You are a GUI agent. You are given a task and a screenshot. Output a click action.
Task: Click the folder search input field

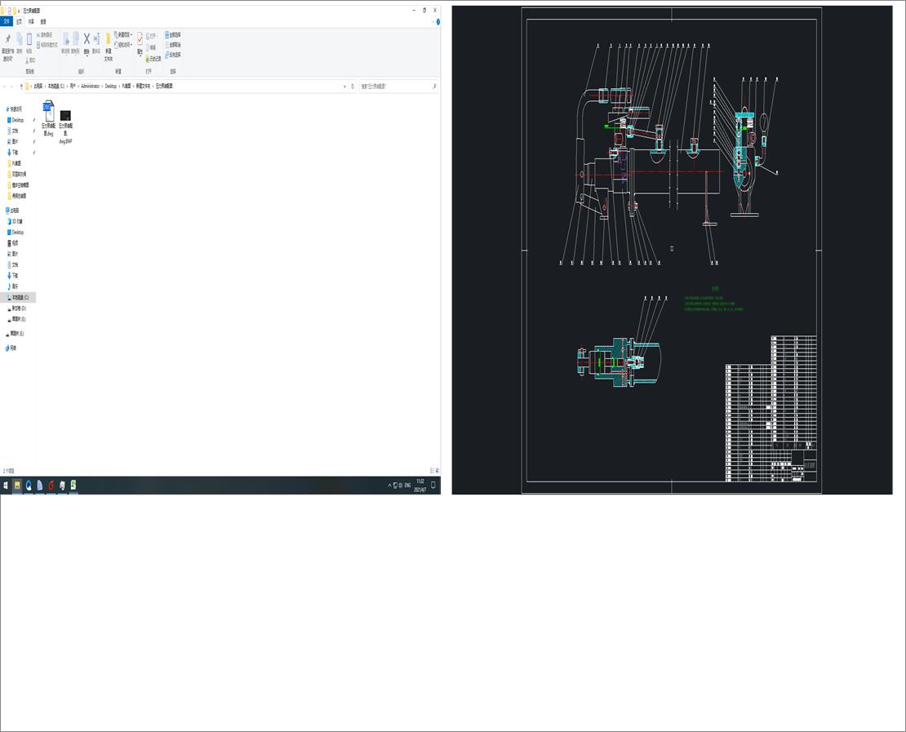click(x=395, y=86)
